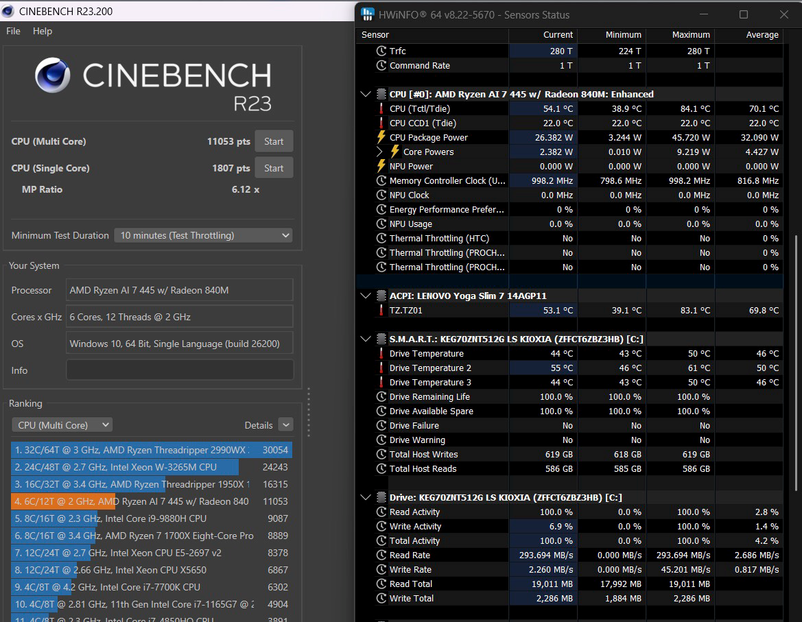Click thermometer icon beside TZ.TZ01
This screenshot has height=622, width=802.
[x=381, y=310]
